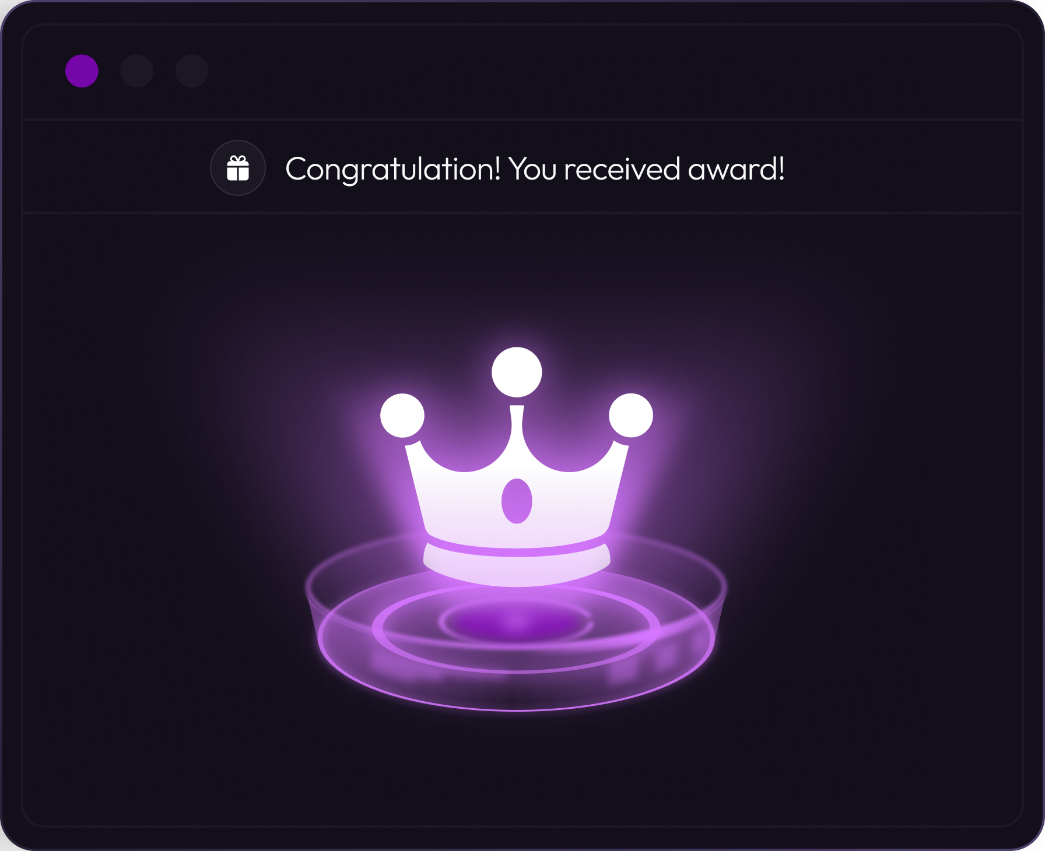Click the glowing crown award icon
The image size is (1045, 851).
coord(517,466)
